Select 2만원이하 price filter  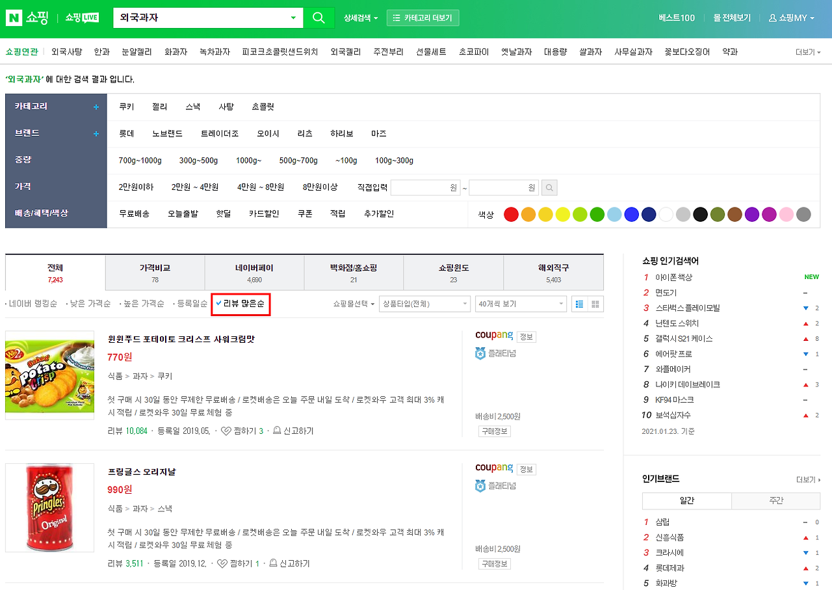136,187
